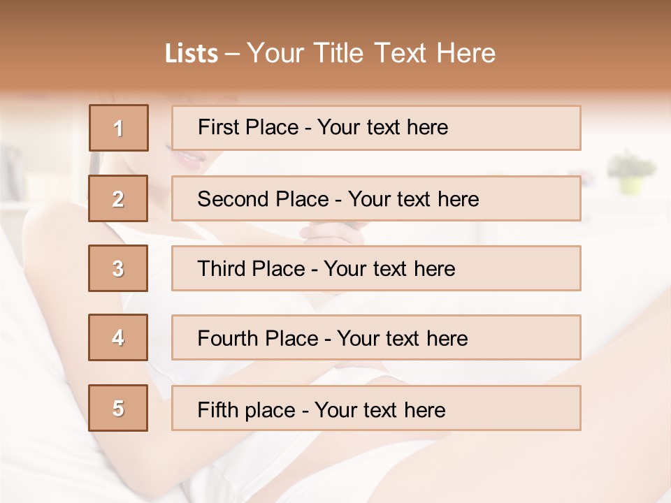Click the number 5 list marker

click(x=118, y=408)
